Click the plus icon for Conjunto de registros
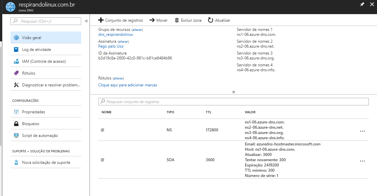Viewport: 377px width, 196px height. 101,20
